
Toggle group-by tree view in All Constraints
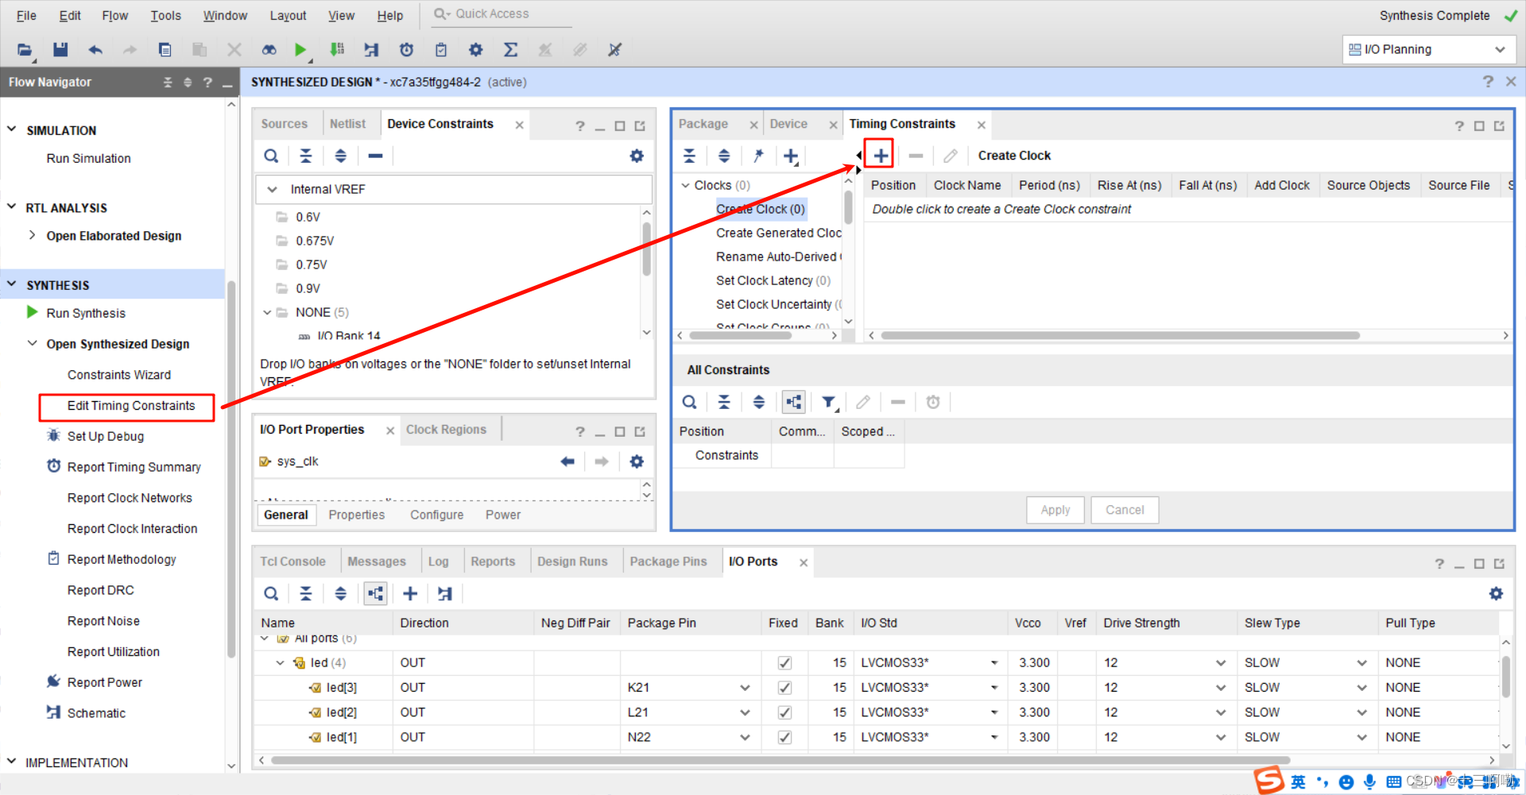(794, 403)
